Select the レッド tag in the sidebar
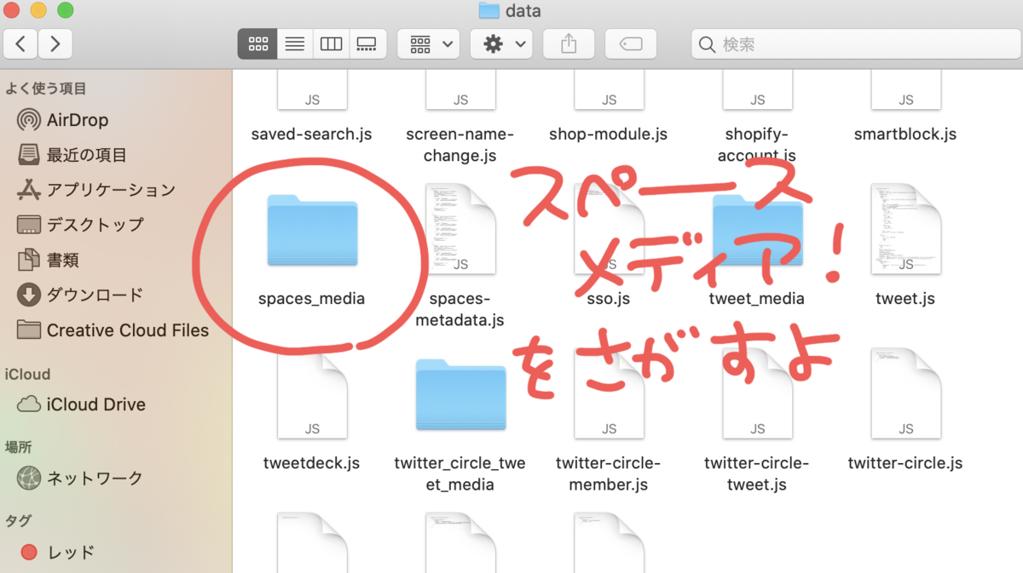 coord(56,552)
